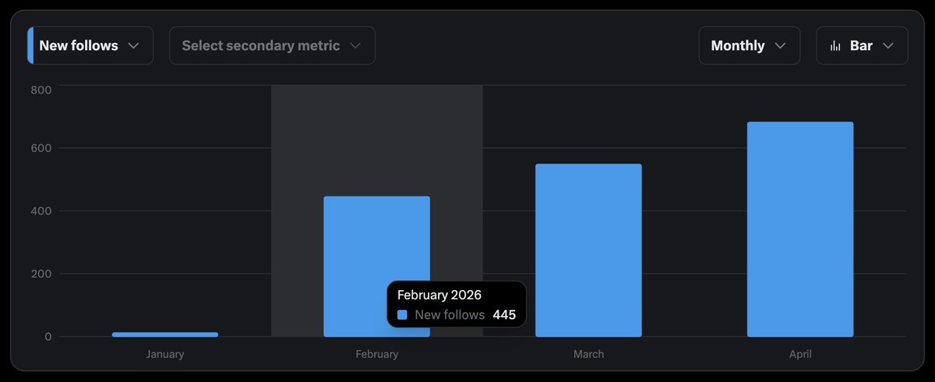Open the Select secondary metric dropdown

point(272,45)
